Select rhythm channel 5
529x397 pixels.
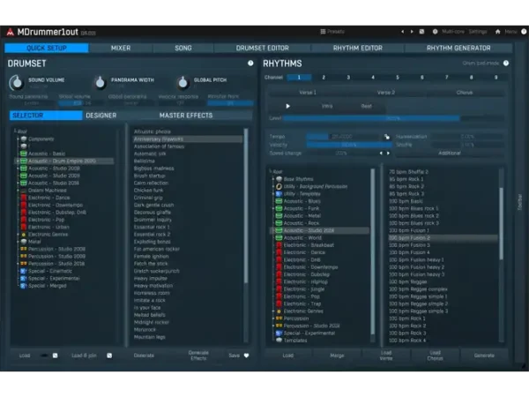[398, 78]
